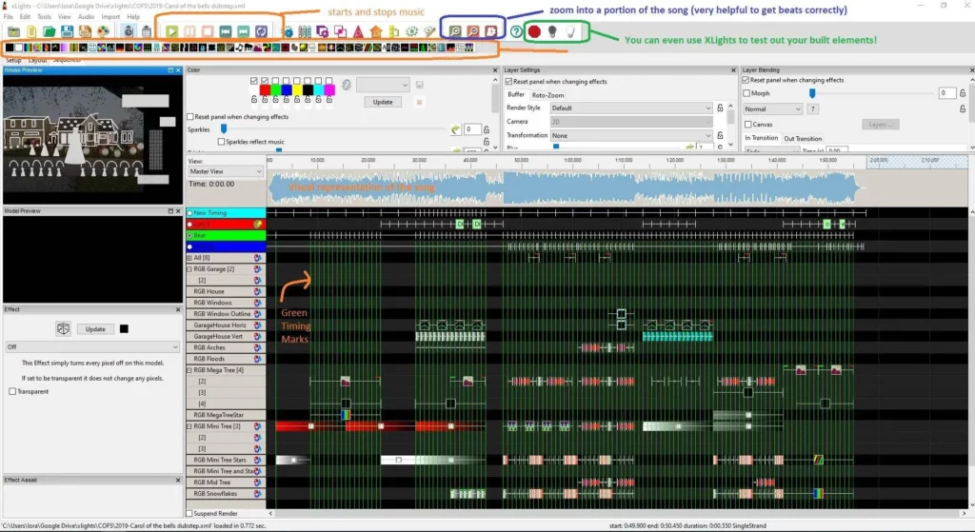Viewport: 975px width, 532px height.
Task: Click the Sparkles slider handle
Action: tap(224, 128)
